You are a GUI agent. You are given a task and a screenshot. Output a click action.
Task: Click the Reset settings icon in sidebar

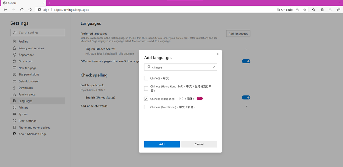coord(14,121)
